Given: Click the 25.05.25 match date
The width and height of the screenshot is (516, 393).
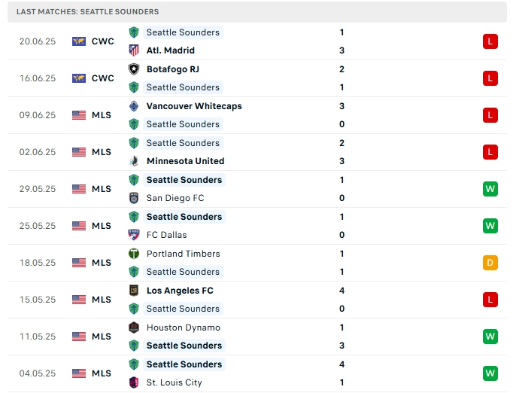Looking at the screenshot, I should (38, 226).
